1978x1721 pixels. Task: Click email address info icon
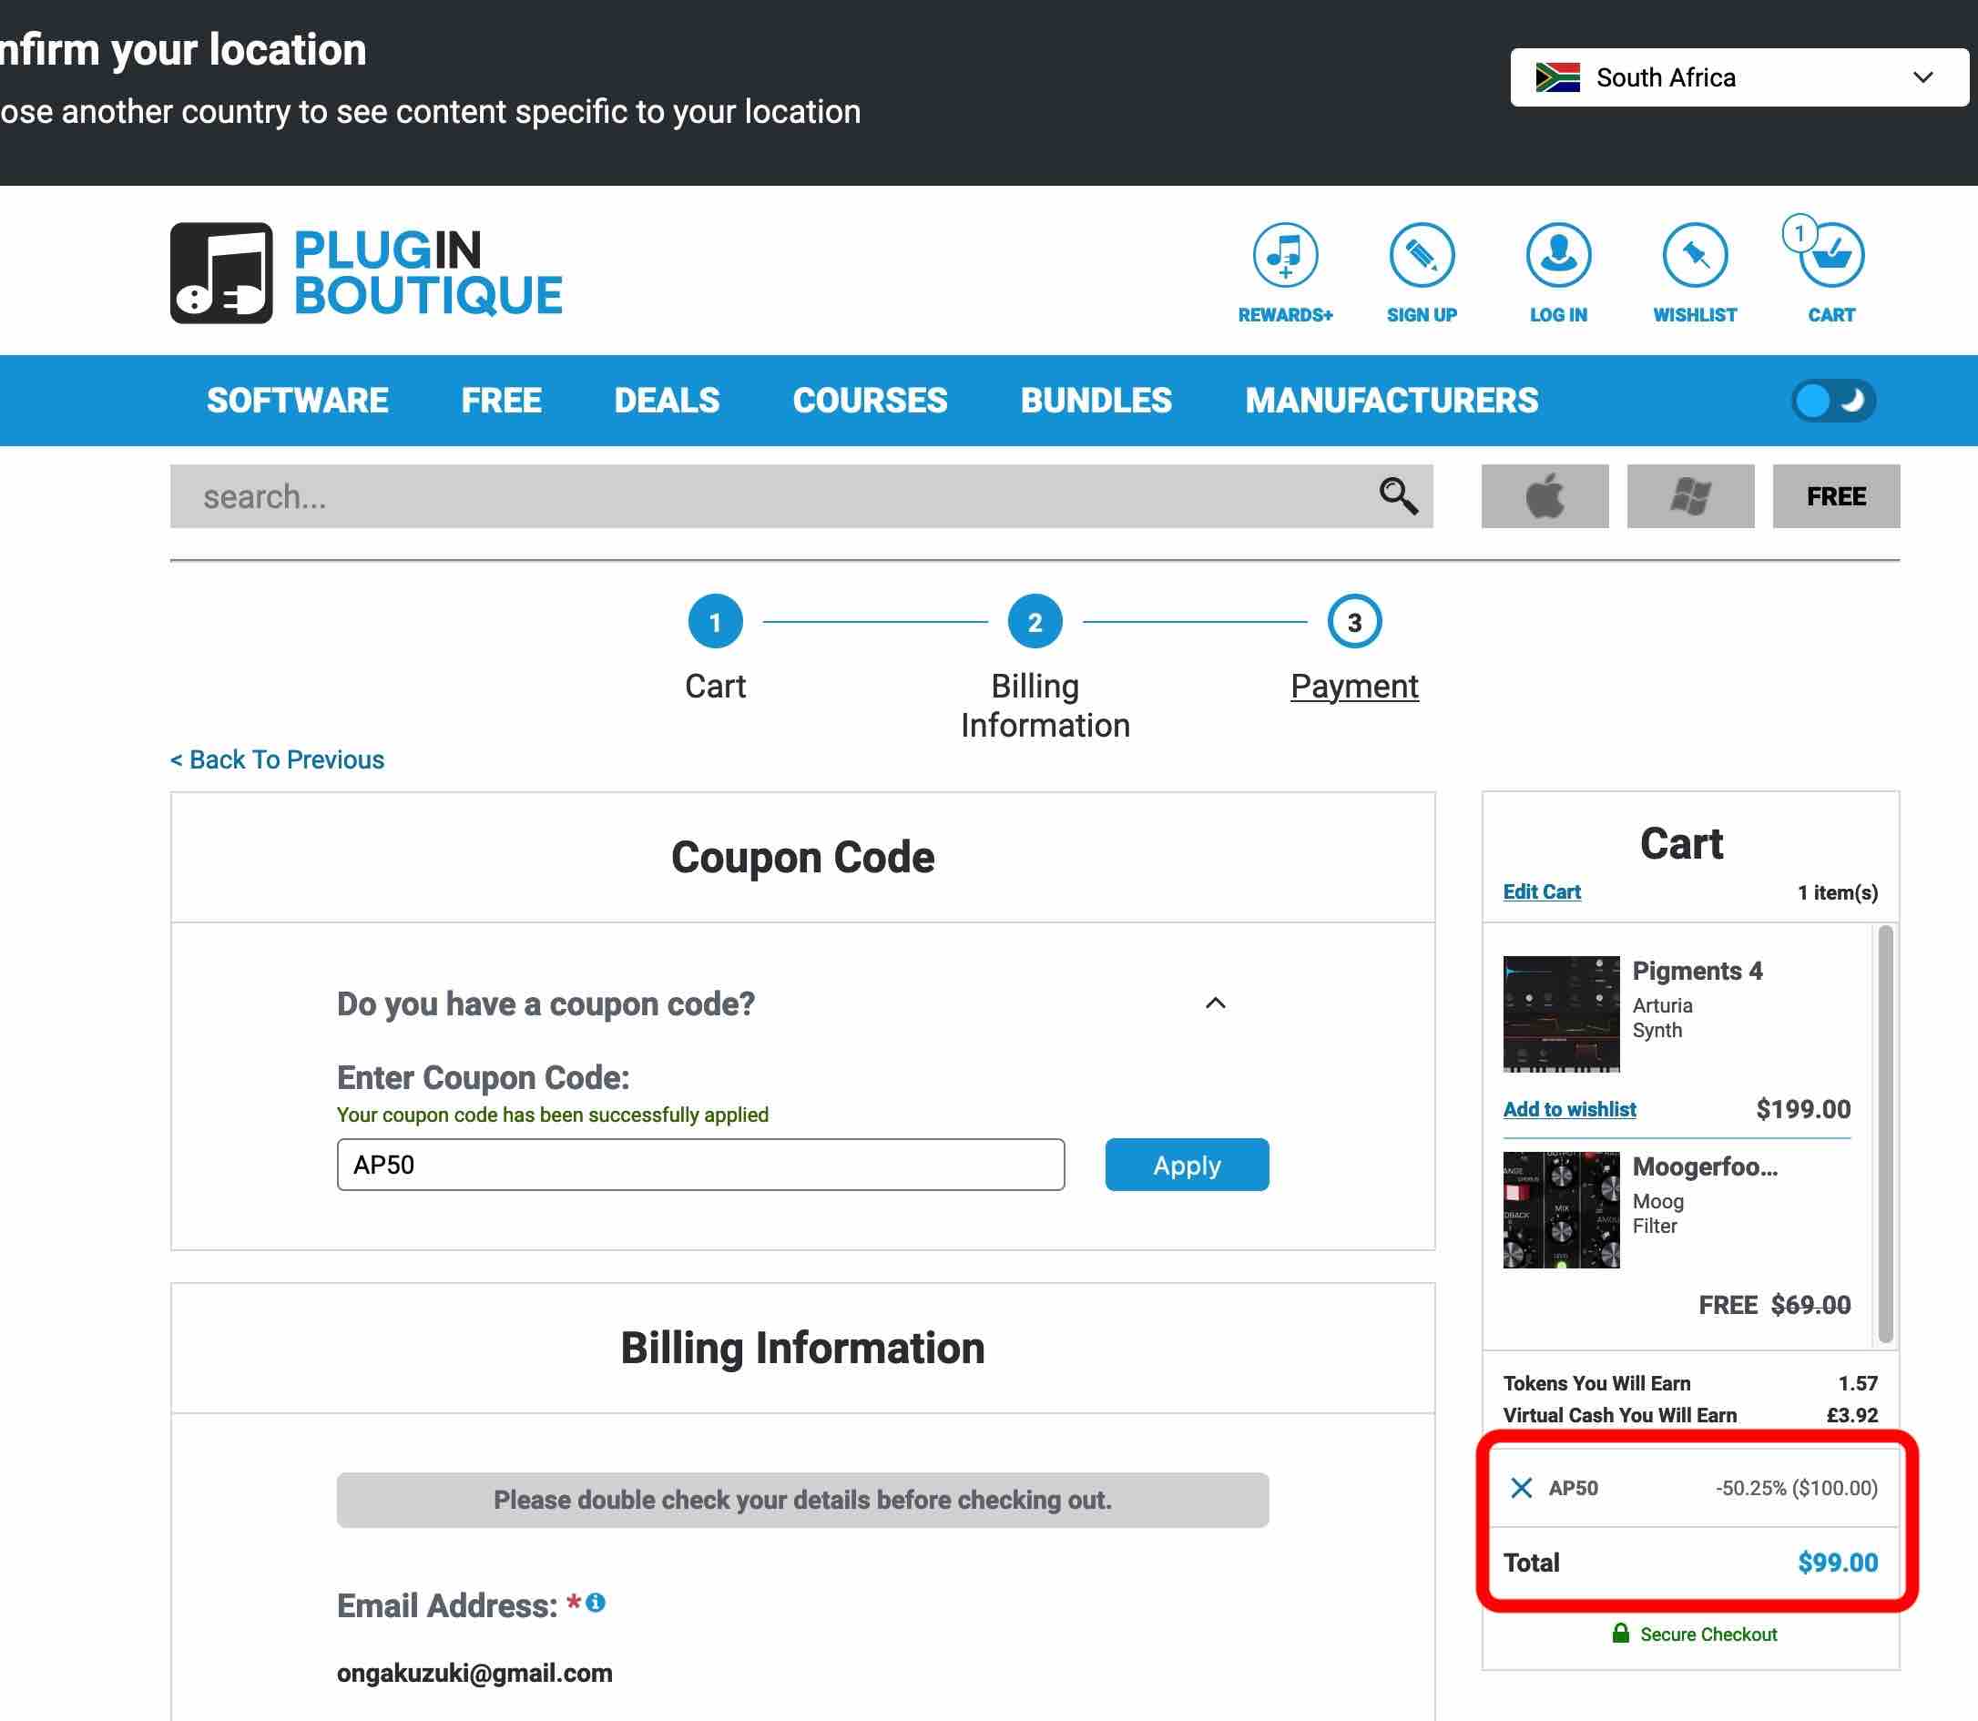596,1602
